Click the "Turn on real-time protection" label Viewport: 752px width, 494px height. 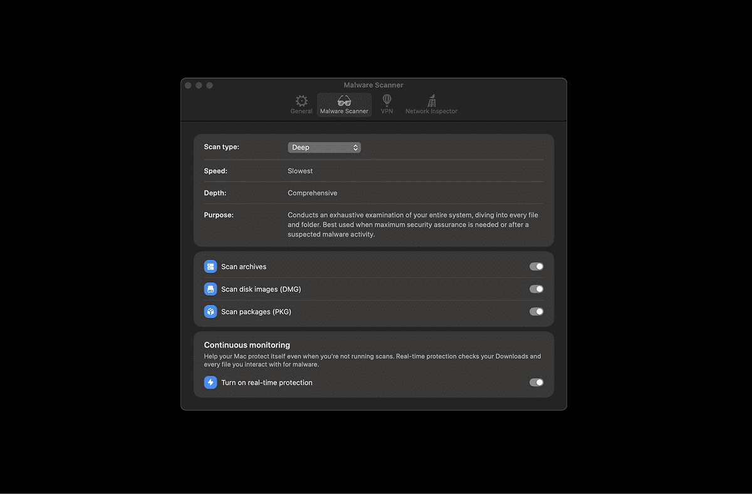(266, 383)
